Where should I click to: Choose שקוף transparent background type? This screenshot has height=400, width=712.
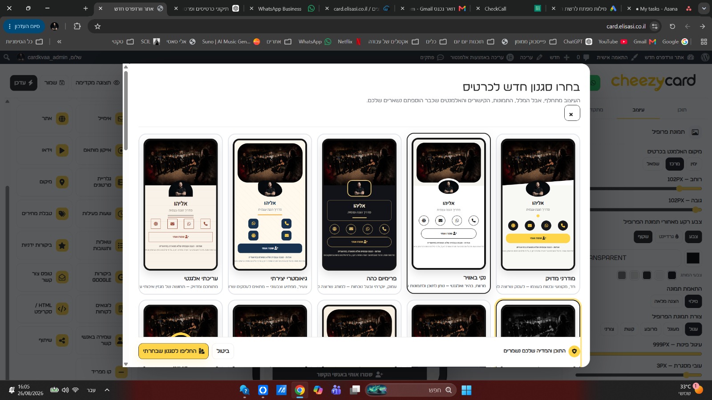643,236
